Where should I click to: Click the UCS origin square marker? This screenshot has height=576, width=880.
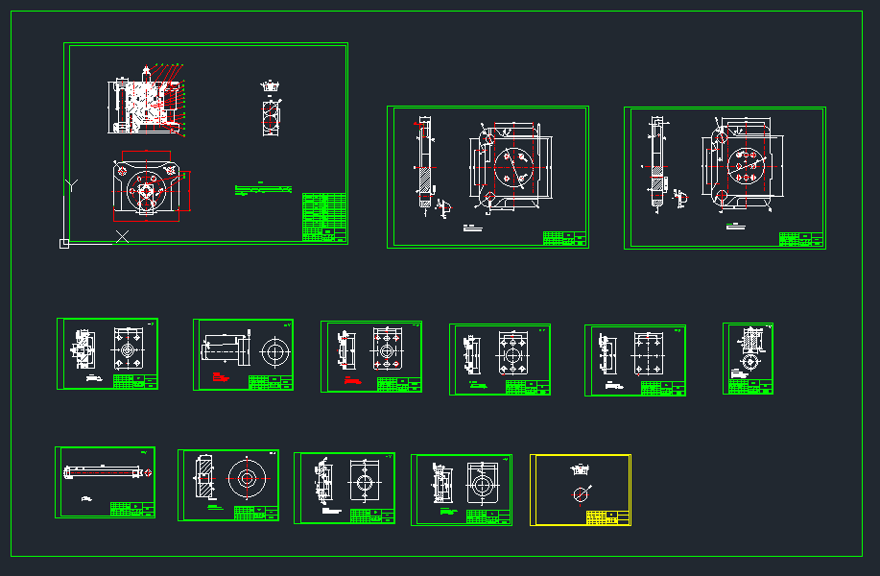[64, 244]
